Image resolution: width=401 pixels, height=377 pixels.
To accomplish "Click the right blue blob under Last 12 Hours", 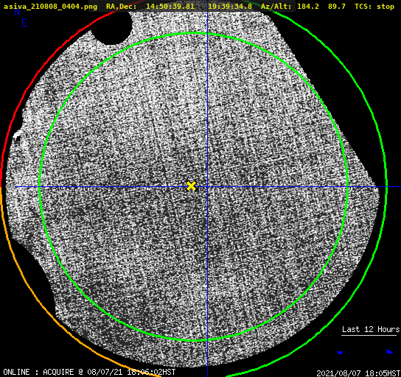I will (x=389, y=352).
